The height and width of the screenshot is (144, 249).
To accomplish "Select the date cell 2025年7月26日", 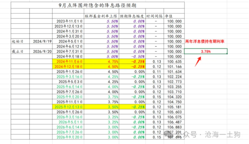I will point(68,92).
